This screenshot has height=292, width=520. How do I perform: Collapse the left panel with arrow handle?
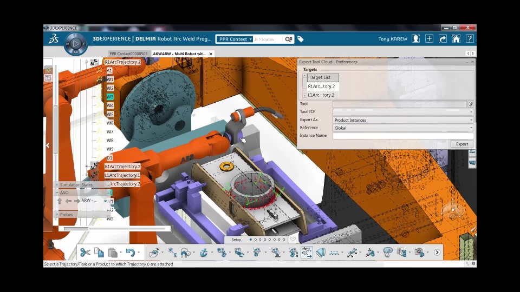[48, 145]
